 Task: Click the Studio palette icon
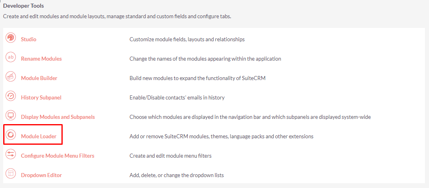[11, 38]
